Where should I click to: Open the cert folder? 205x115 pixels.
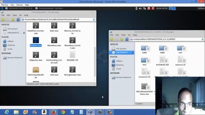point(181,48)
